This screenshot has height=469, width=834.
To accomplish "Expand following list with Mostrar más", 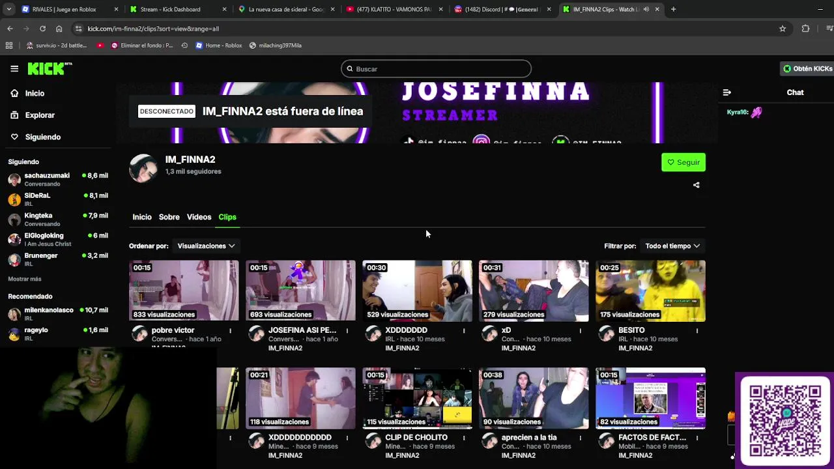I will 25,279.
